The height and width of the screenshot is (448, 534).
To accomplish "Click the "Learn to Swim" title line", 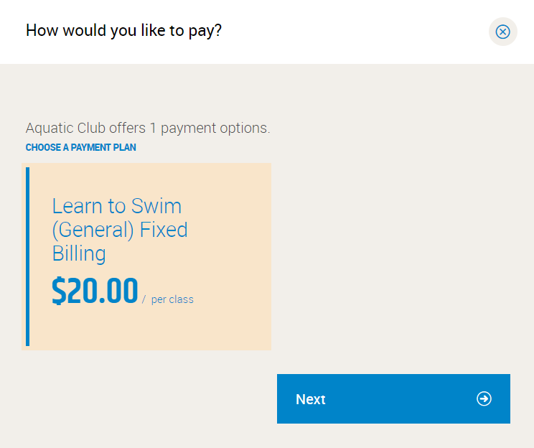I will (x=116, y=206).
